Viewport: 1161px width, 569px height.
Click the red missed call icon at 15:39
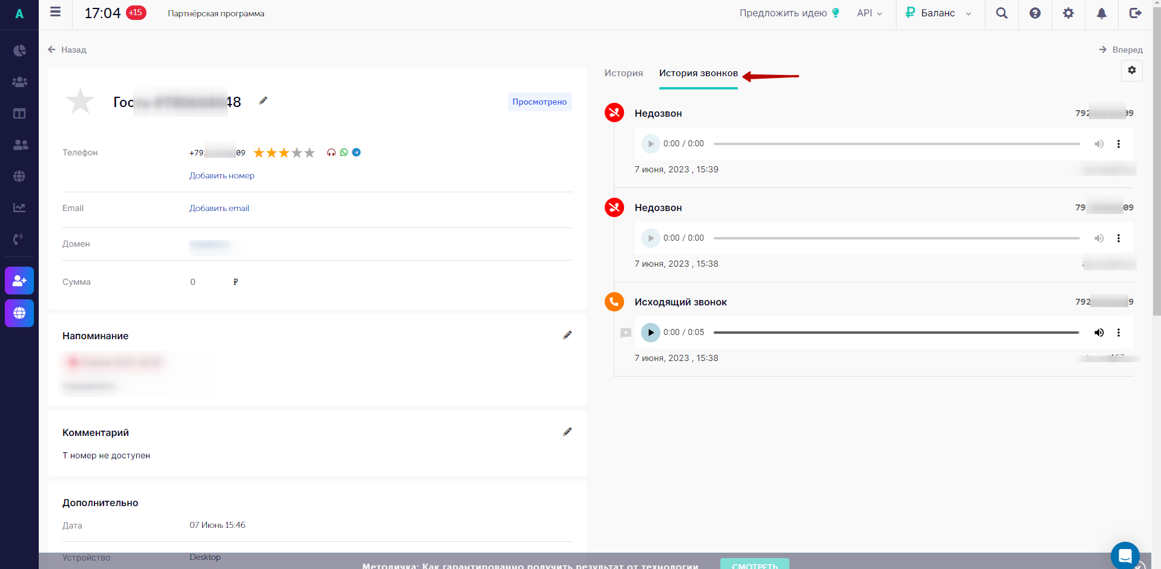(x=614, y=112)
